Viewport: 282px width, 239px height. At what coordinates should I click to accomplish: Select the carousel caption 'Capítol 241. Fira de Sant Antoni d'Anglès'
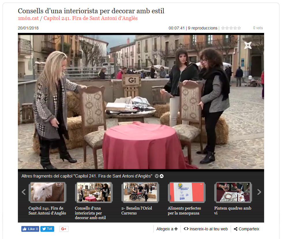47,210
